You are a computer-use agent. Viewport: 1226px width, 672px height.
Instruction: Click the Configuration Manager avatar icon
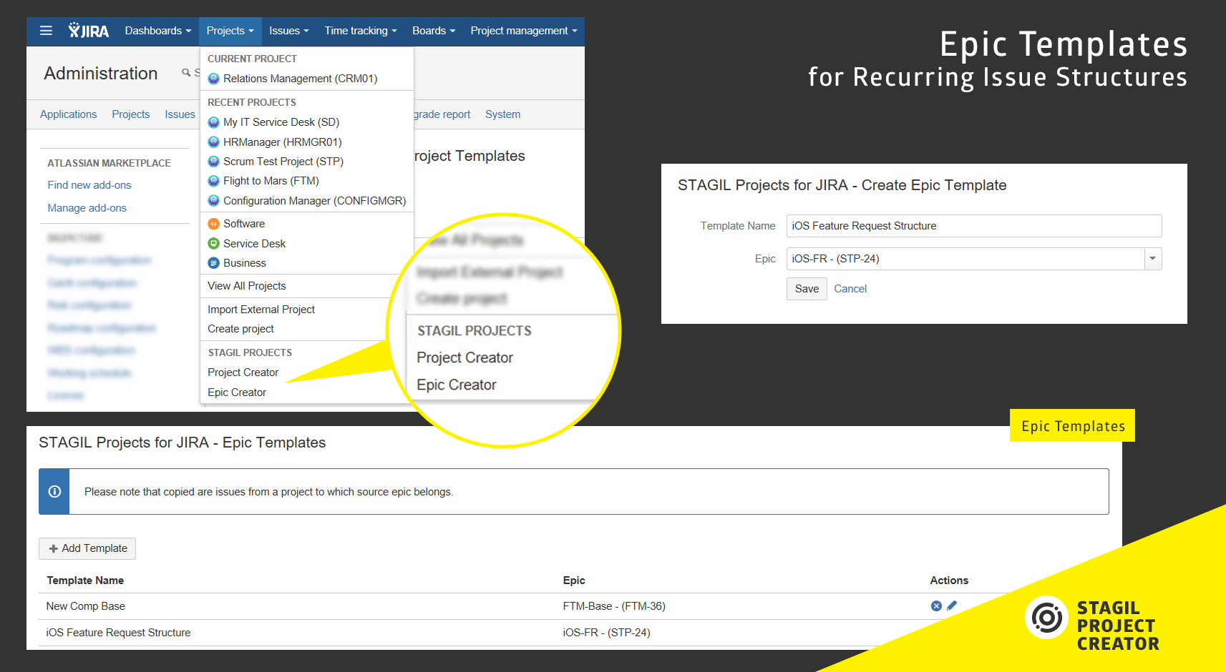[x=213, y=201]
